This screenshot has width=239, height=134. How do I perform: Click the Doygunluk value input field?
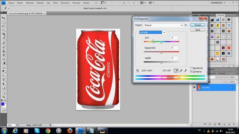coord(174,48)
